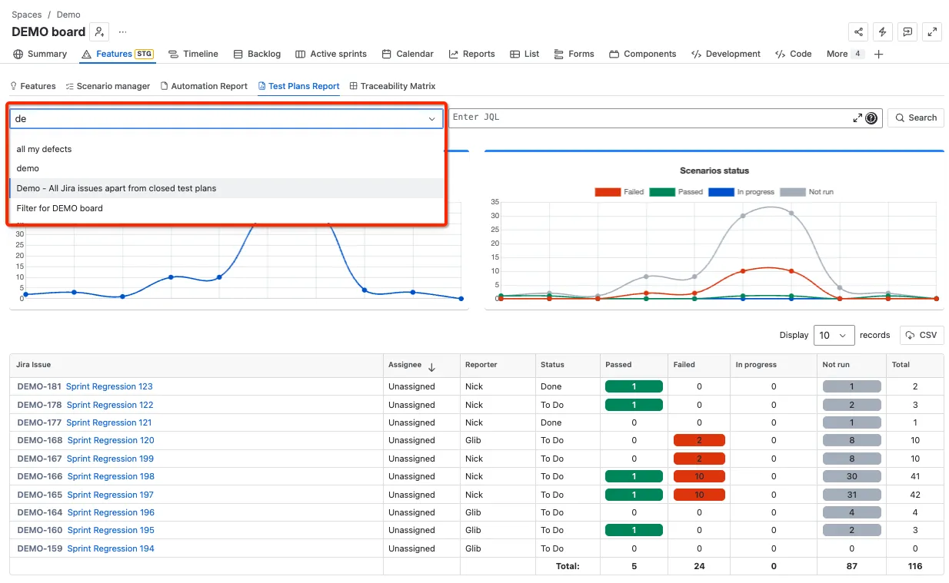Open the Reports tab
The height and width of the screenshot is (583, 949).
471,54
